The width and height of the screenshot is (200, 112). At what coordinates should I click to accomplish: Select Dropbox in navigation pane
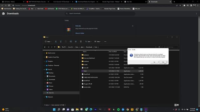(50, 61)
